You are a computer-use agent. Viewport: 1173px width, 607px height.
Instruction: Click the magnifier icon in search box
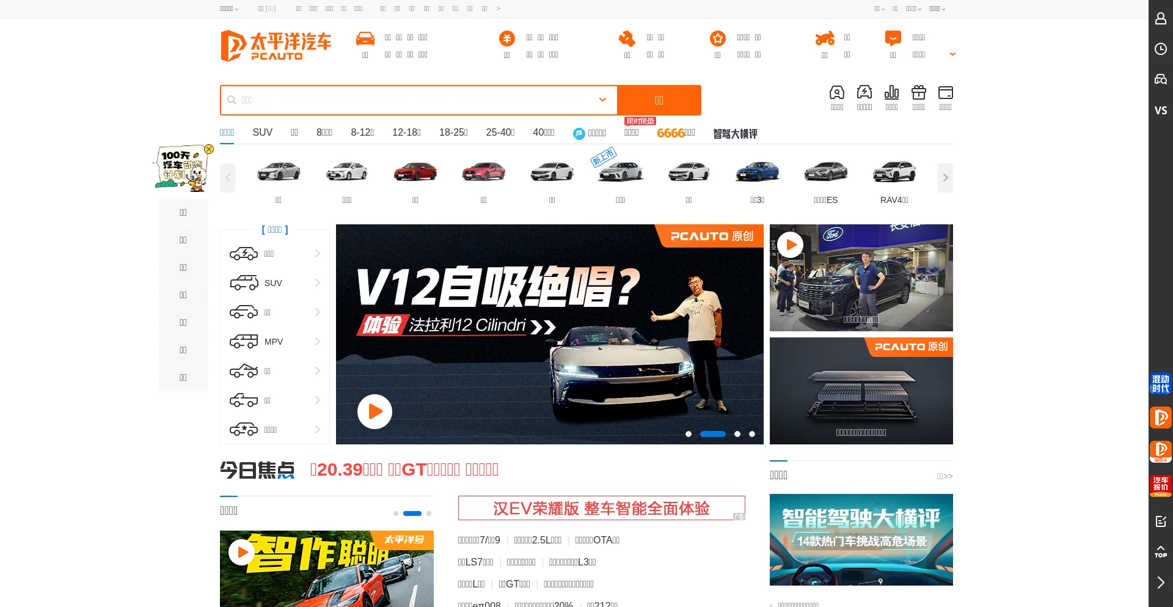(232, 100)
